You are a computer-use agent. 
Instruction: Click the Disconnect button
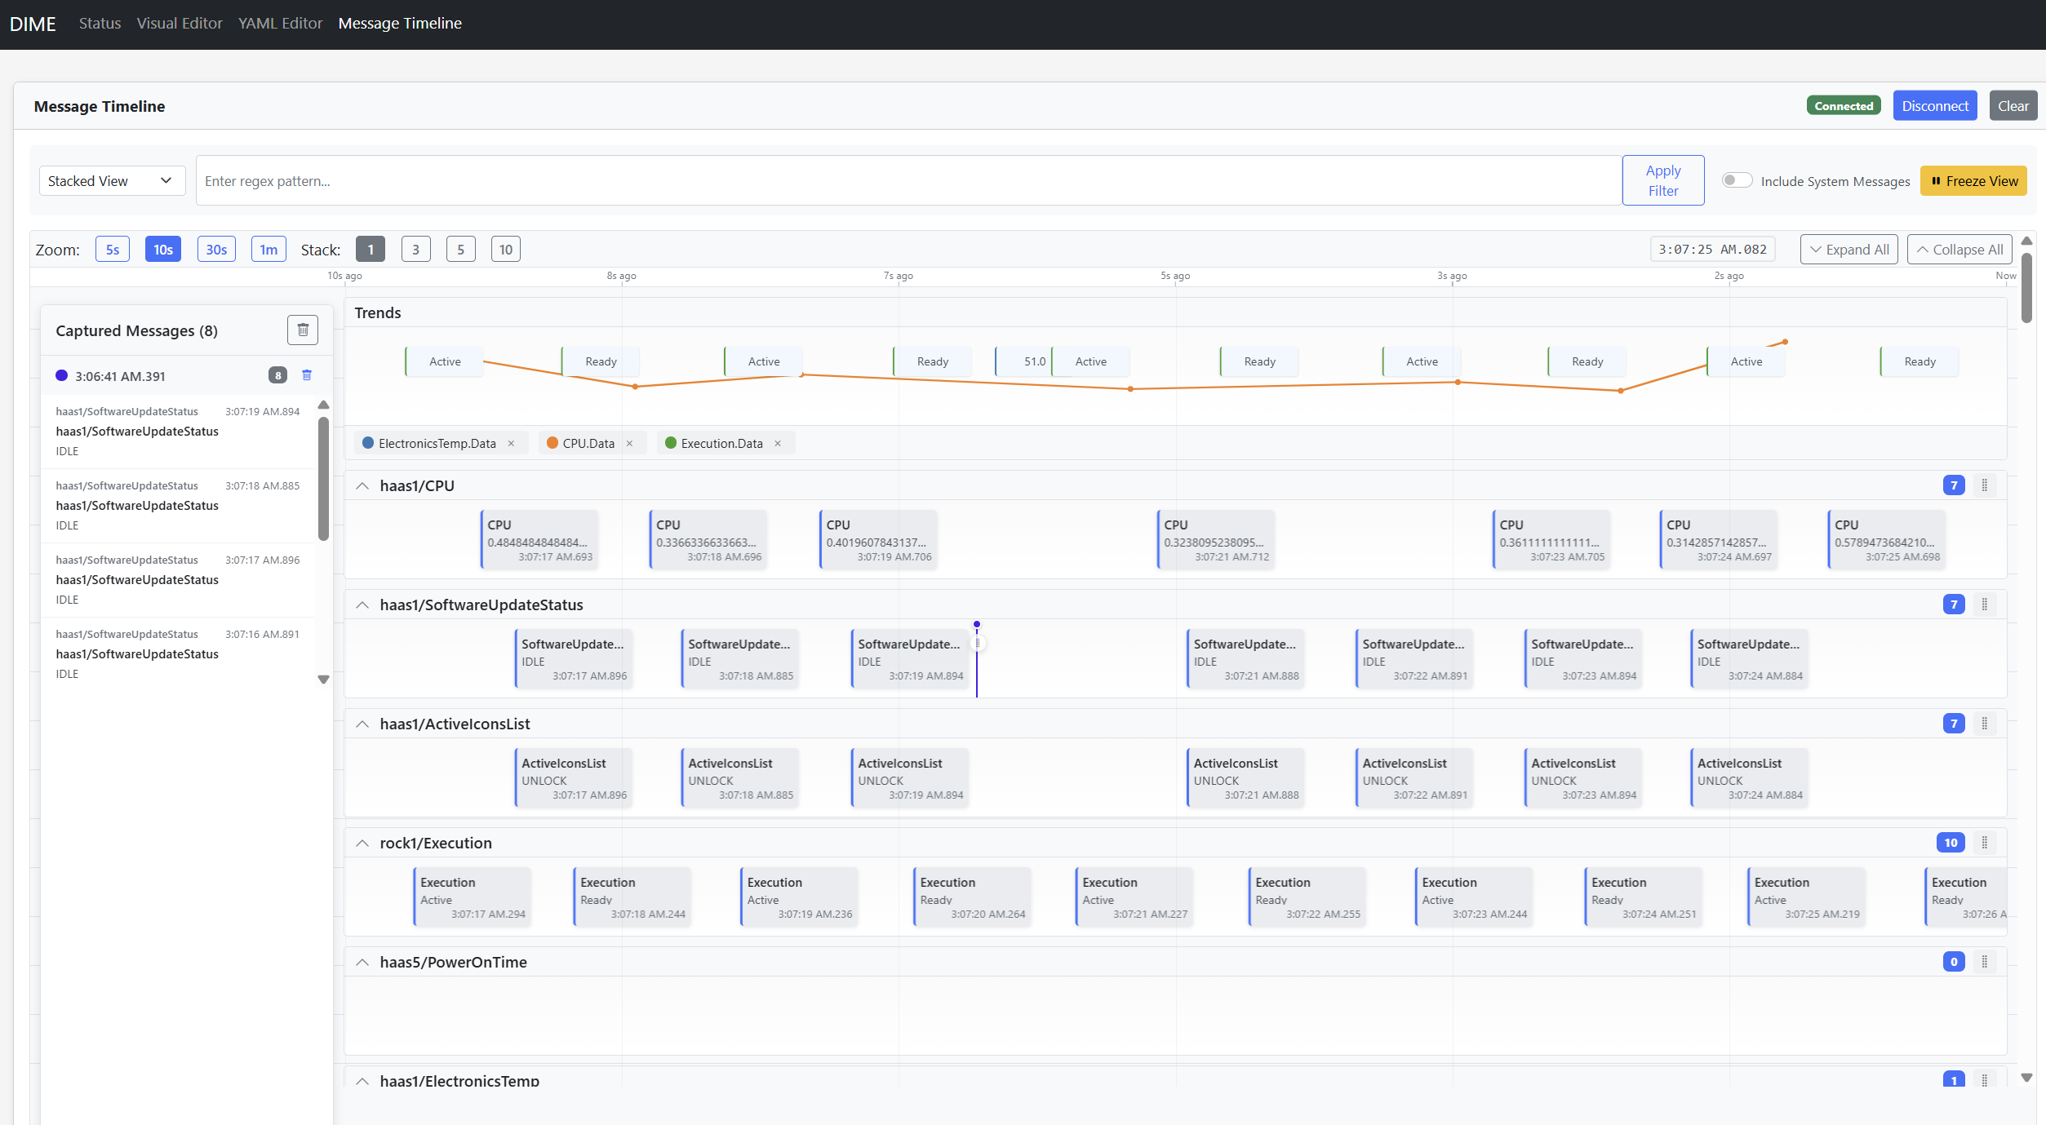[1935, 105]
